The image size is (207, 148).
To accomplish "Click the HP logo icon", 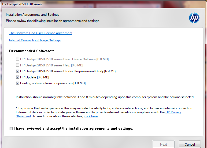I will (x=194, y=18).
